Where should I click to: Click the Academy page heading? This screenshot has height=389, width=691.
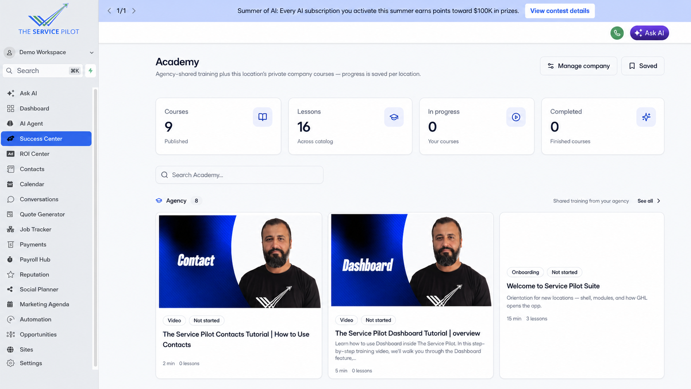click(x=177, y=62)
